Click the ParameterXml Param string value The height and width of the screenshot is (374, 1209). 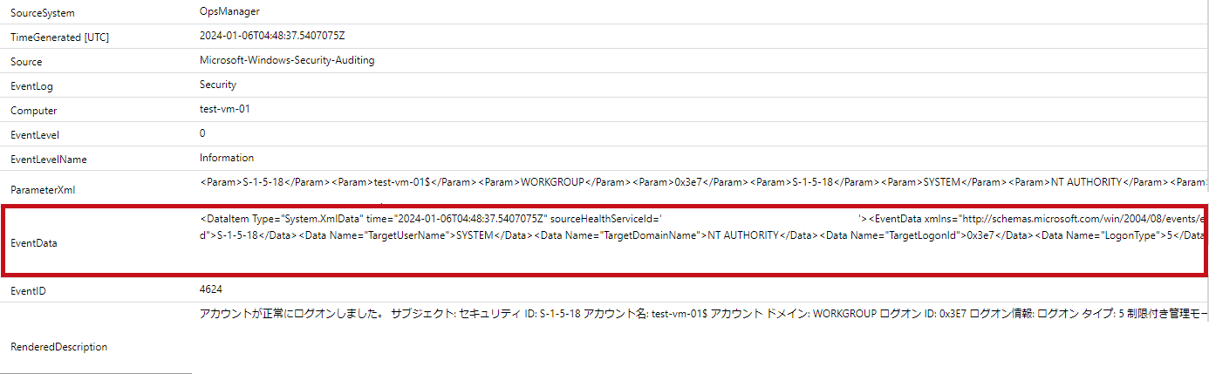[x=704, y=182]
